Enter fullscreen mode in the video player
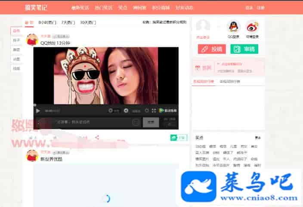The width and height of the screenshot is (303, 207). pyautogui.click(x=154, y=111)
